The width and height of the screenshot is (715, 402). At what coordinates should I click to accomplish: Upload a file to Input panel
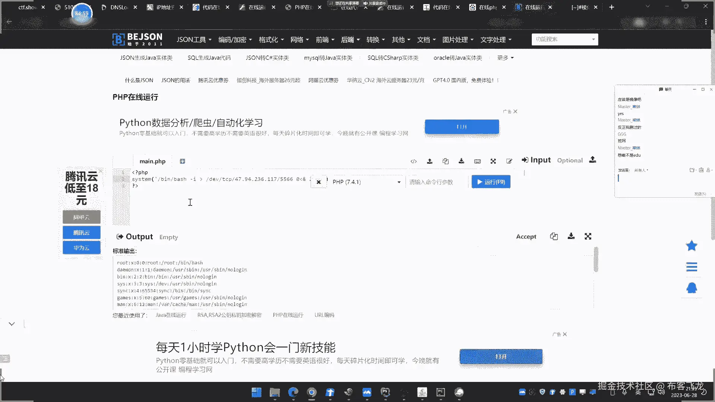point(592,160)
